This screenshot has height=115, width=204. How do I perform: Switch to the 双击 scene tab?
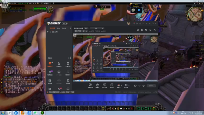pos(58,28)
